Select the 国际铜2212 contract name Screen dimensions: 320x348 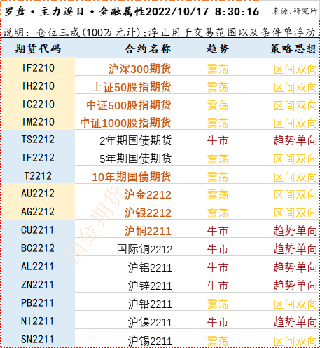pos(144,249)
